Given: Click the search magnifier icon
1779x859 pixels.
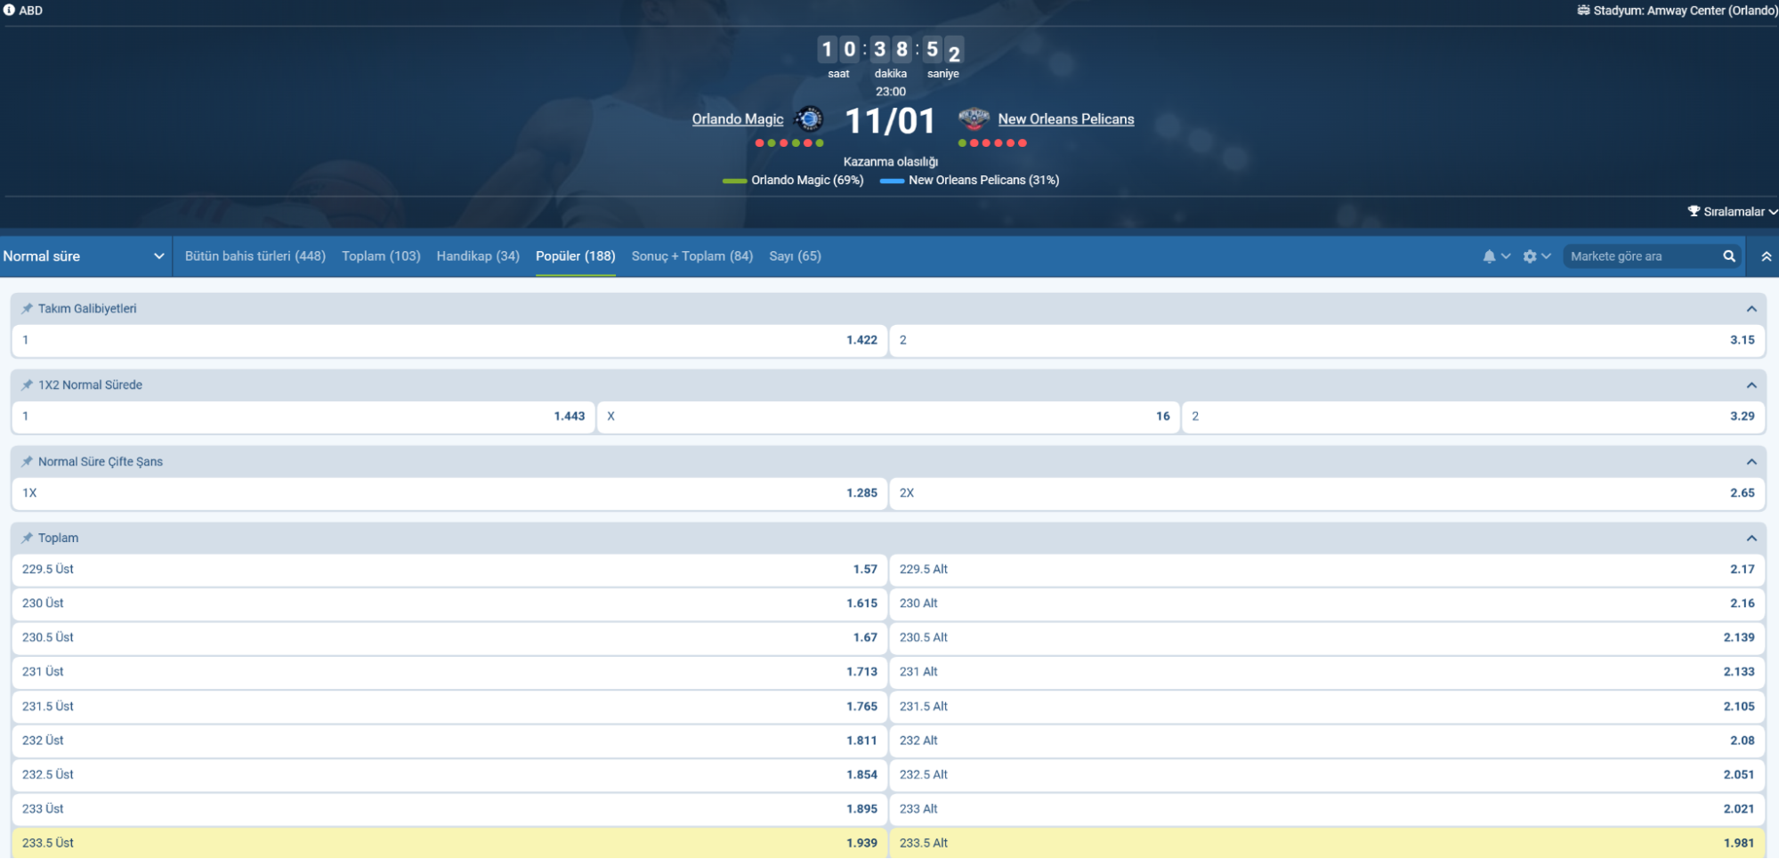Looking at the screenshot, I should (1729, 255).
